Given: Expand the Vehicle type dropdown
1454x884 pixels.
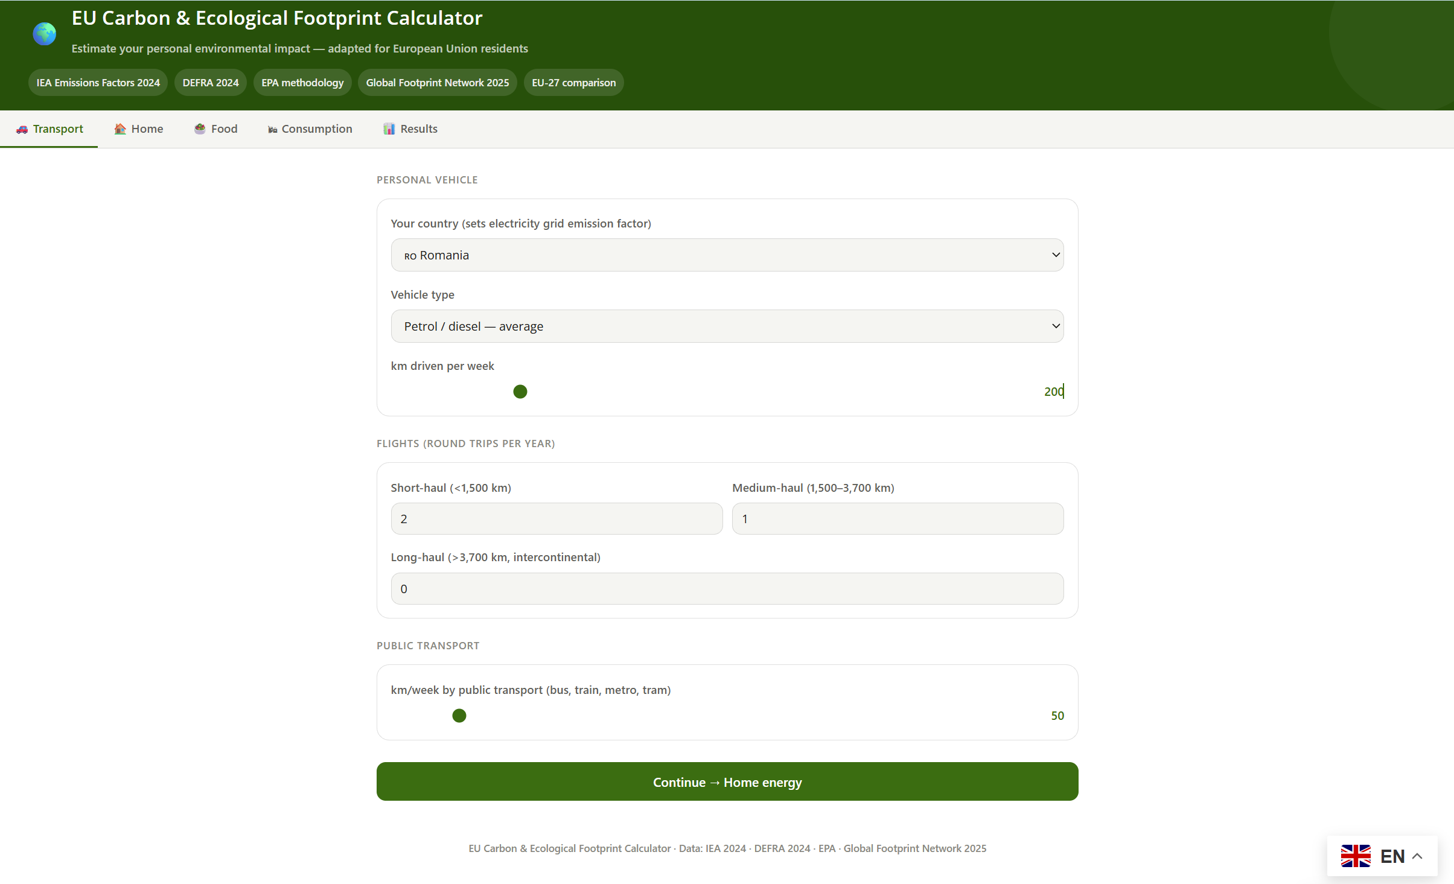Looking at the screenshot, I should point(727,326).
